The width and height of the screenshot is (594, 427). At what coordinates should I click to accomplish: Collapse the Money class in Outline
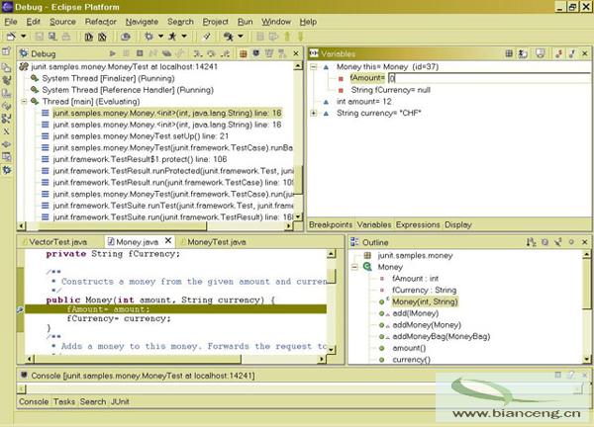[354, 267]
